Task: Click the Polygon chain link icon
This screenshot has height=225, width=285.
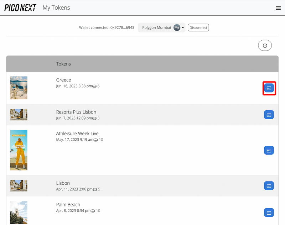Action: click(x=177, y=27)
